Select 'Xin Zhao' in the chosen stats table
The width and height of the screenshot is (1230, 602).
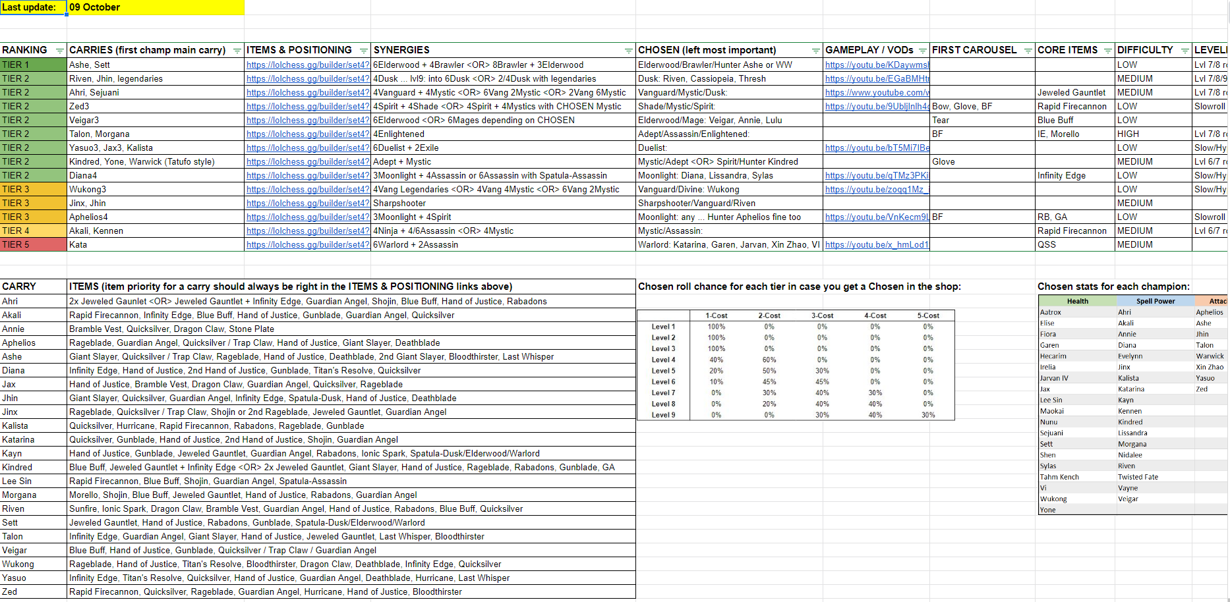(x=1210, y=367)
